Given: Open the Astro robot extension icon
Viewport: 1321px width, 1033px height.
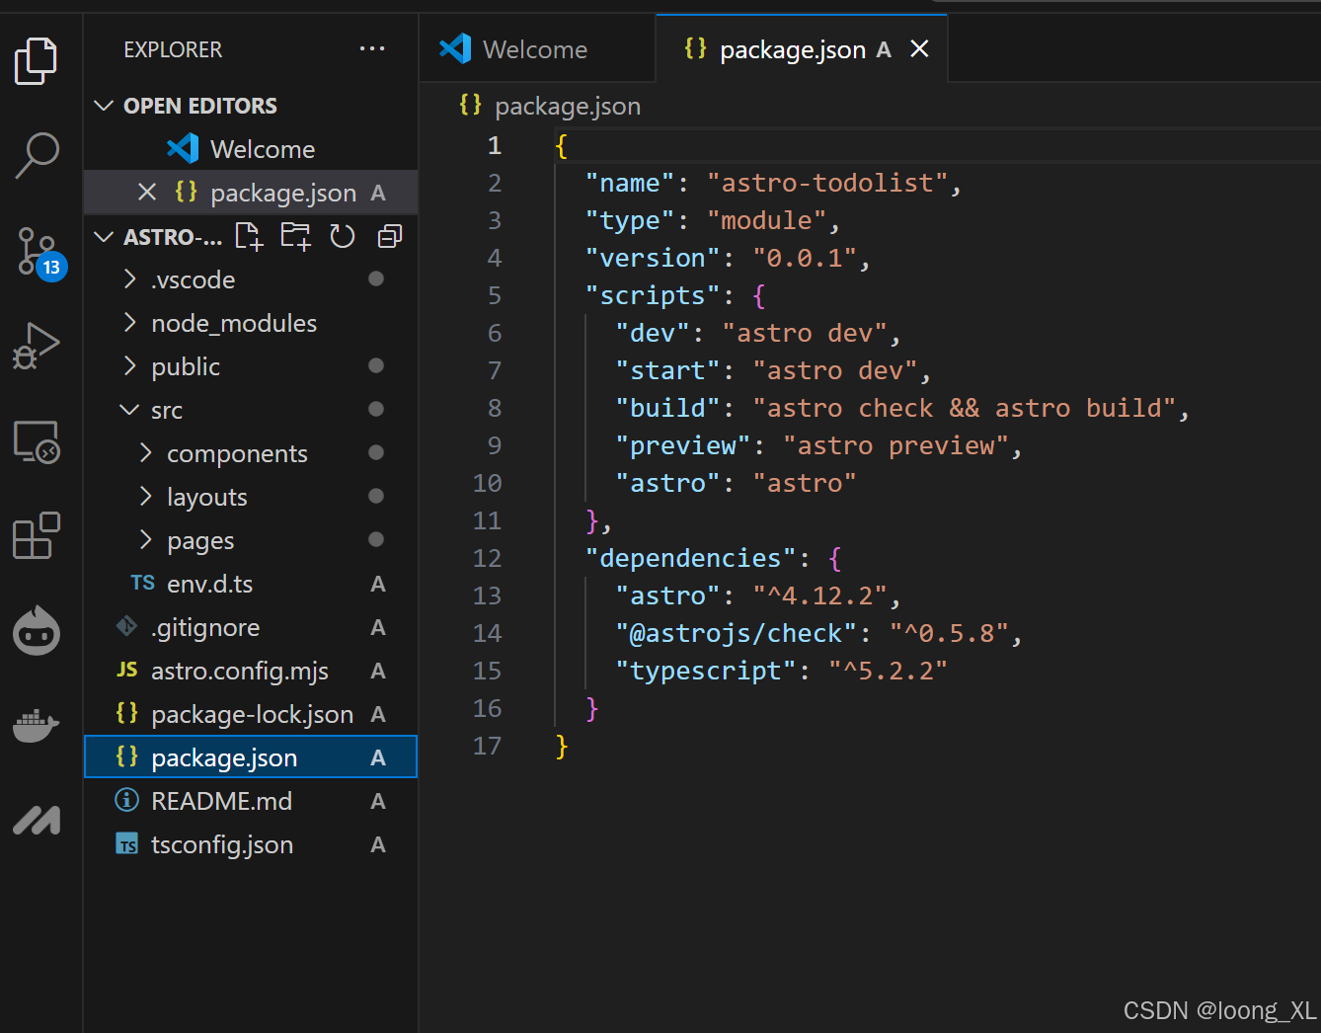Looking at the screenshot, I should click(37, 631).
